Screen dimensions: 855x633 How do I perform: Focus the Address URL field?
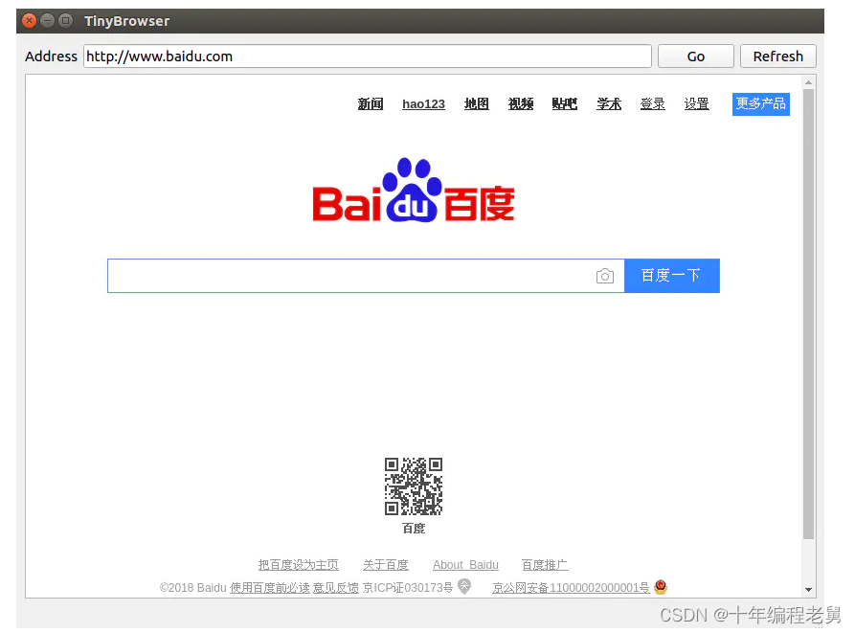click(368, 57)
